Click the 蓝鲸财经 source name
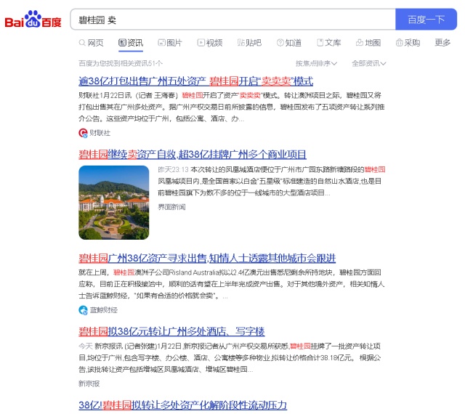 (x=104, y=310)
